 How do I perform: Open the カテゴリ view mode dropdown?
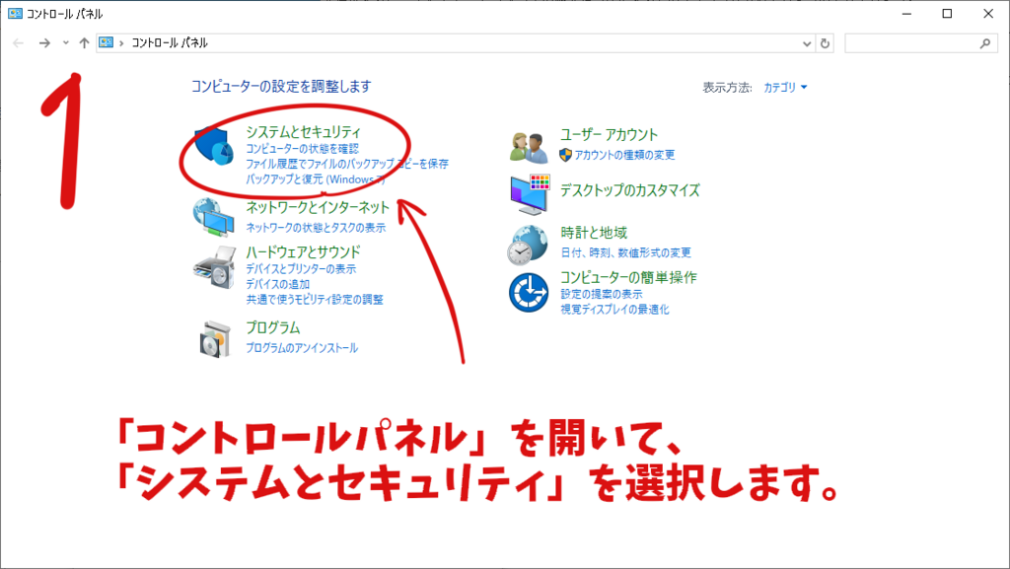point(785,87)
